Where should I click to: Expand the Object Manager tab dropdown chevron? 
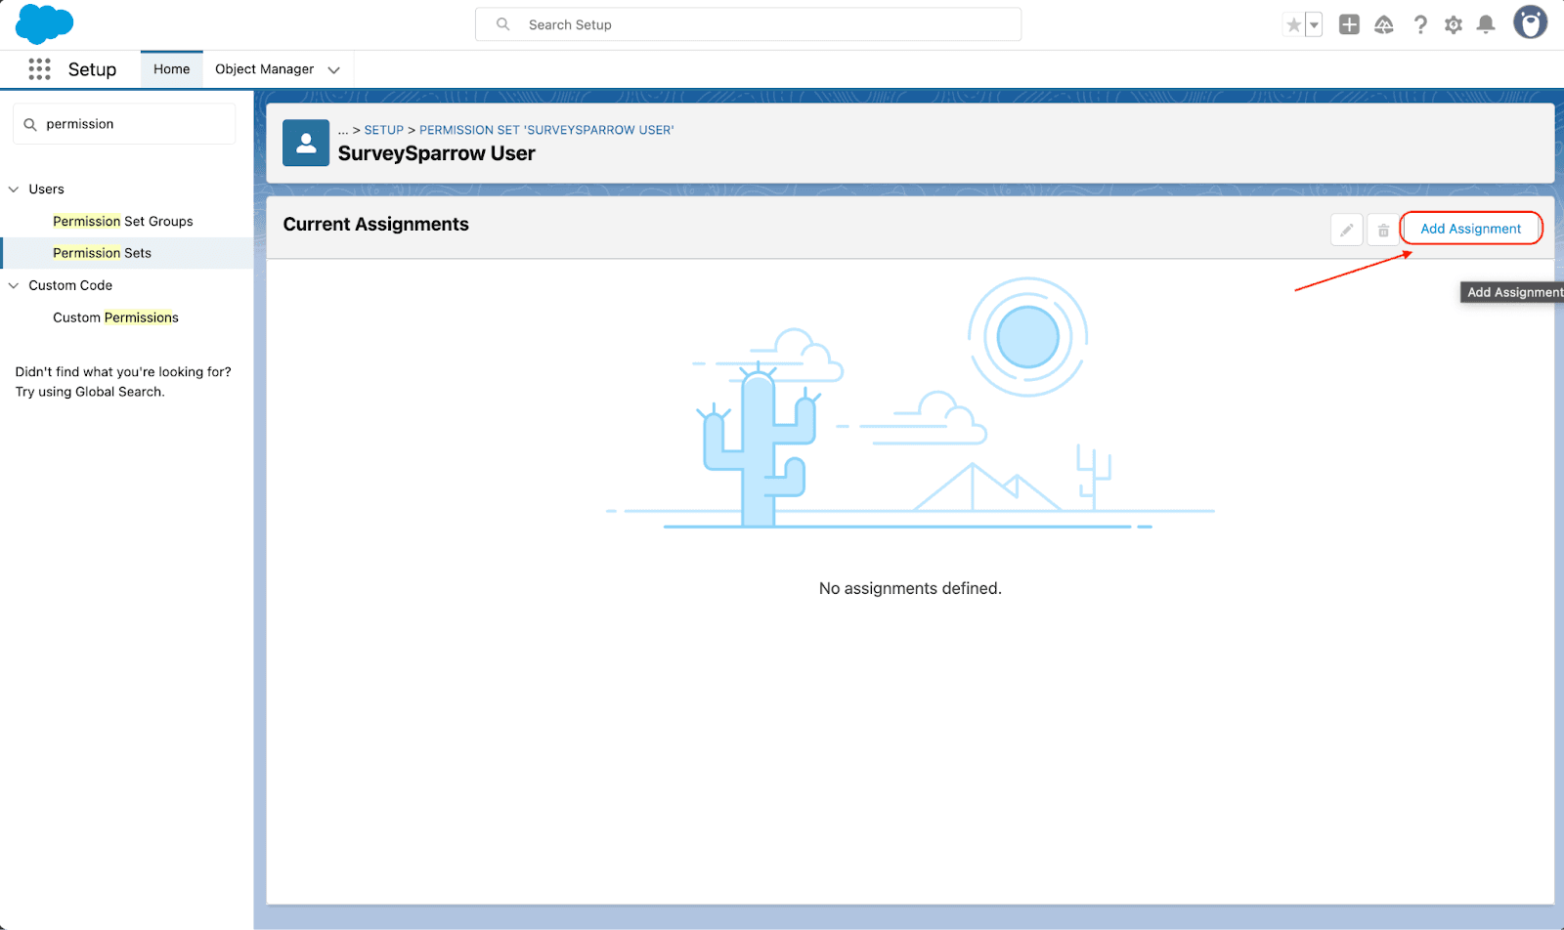pyautogui.click(x=334, y=69)
